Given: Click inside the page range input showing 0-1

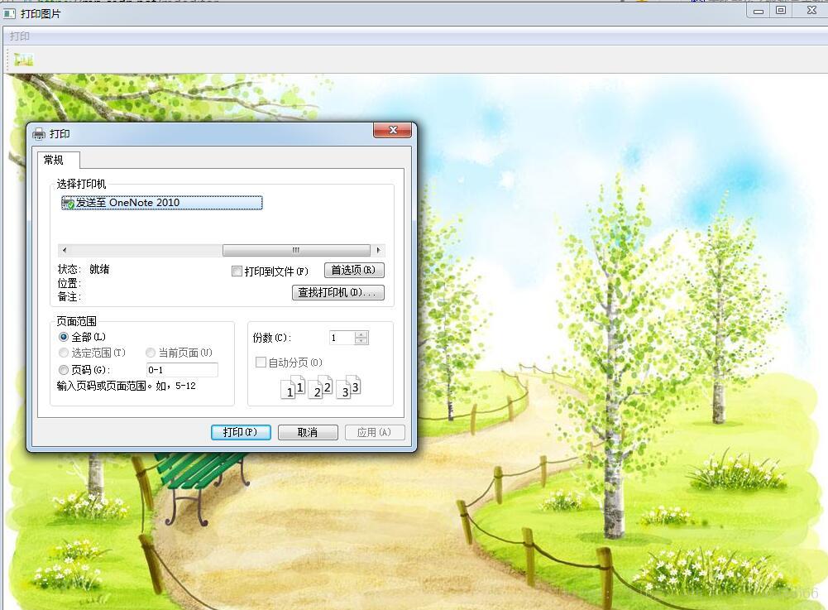Looking at the screenshot, I should (x=184, y=370).
